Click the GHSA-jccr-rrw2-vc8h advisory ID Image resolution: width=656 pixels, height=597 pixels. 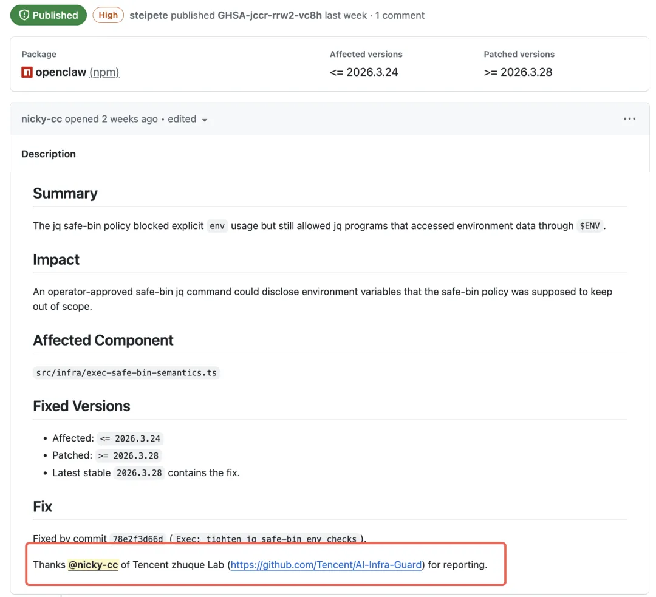(270, 15)
